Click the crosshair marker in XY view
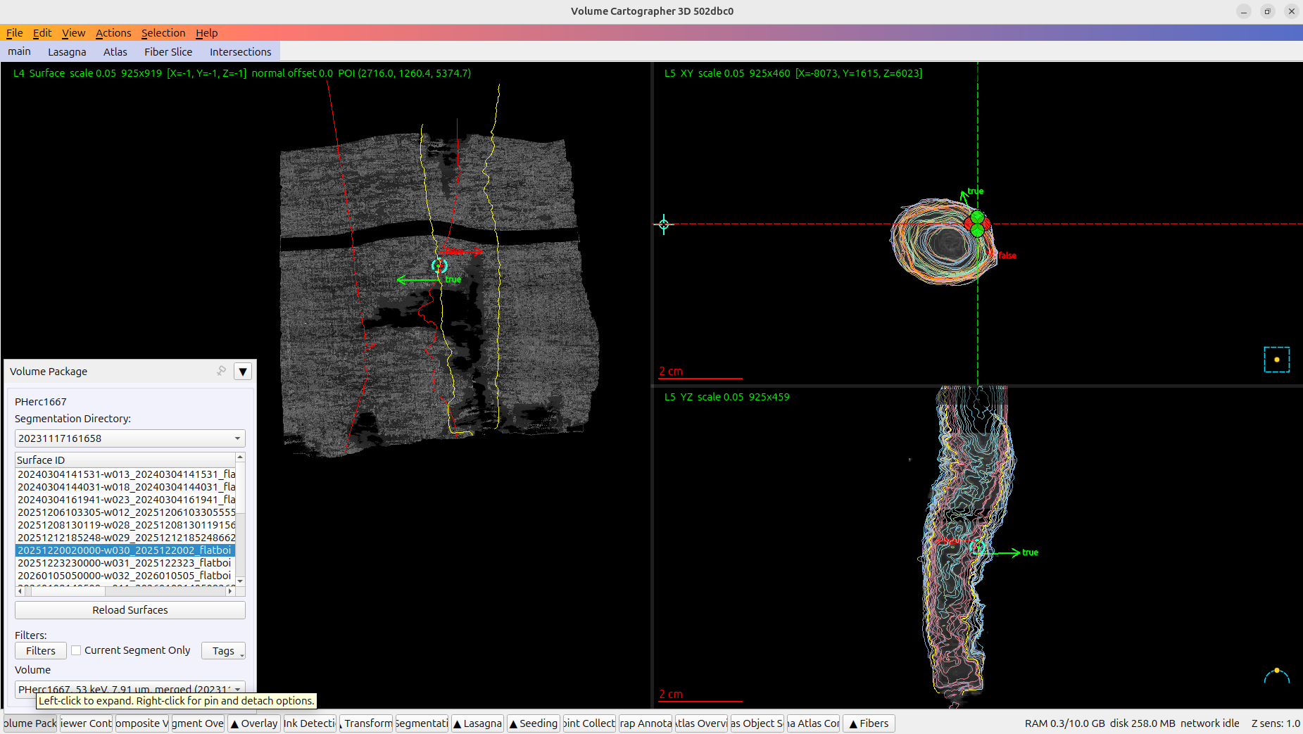Viewport: 1303px width, 734px height. pyautogui.click(x=664, y=224)
